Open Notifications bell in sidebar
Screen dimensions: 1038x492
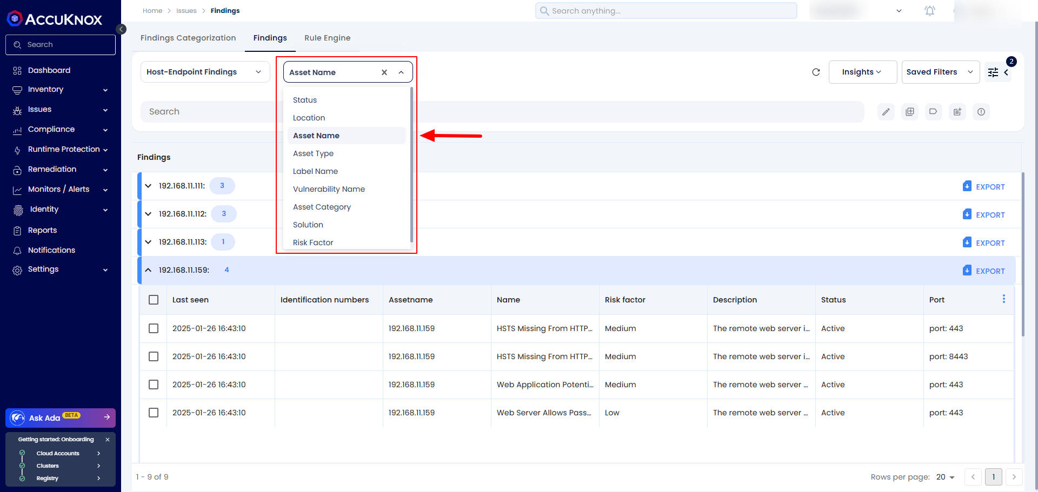tap(17, 251)
